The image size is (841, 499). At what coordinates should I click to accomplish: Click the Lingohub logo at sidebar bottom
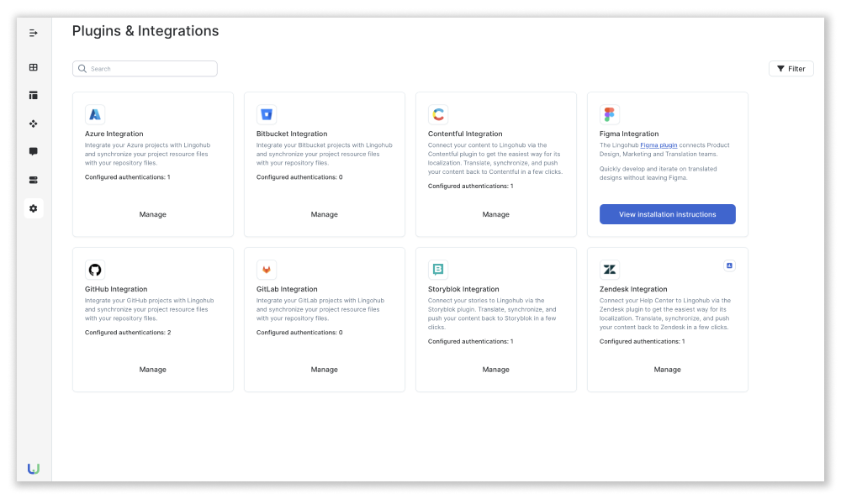(x=34, y=469)
